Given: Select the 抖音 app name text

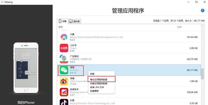Looking at the screenshot, I should [72, 100].
